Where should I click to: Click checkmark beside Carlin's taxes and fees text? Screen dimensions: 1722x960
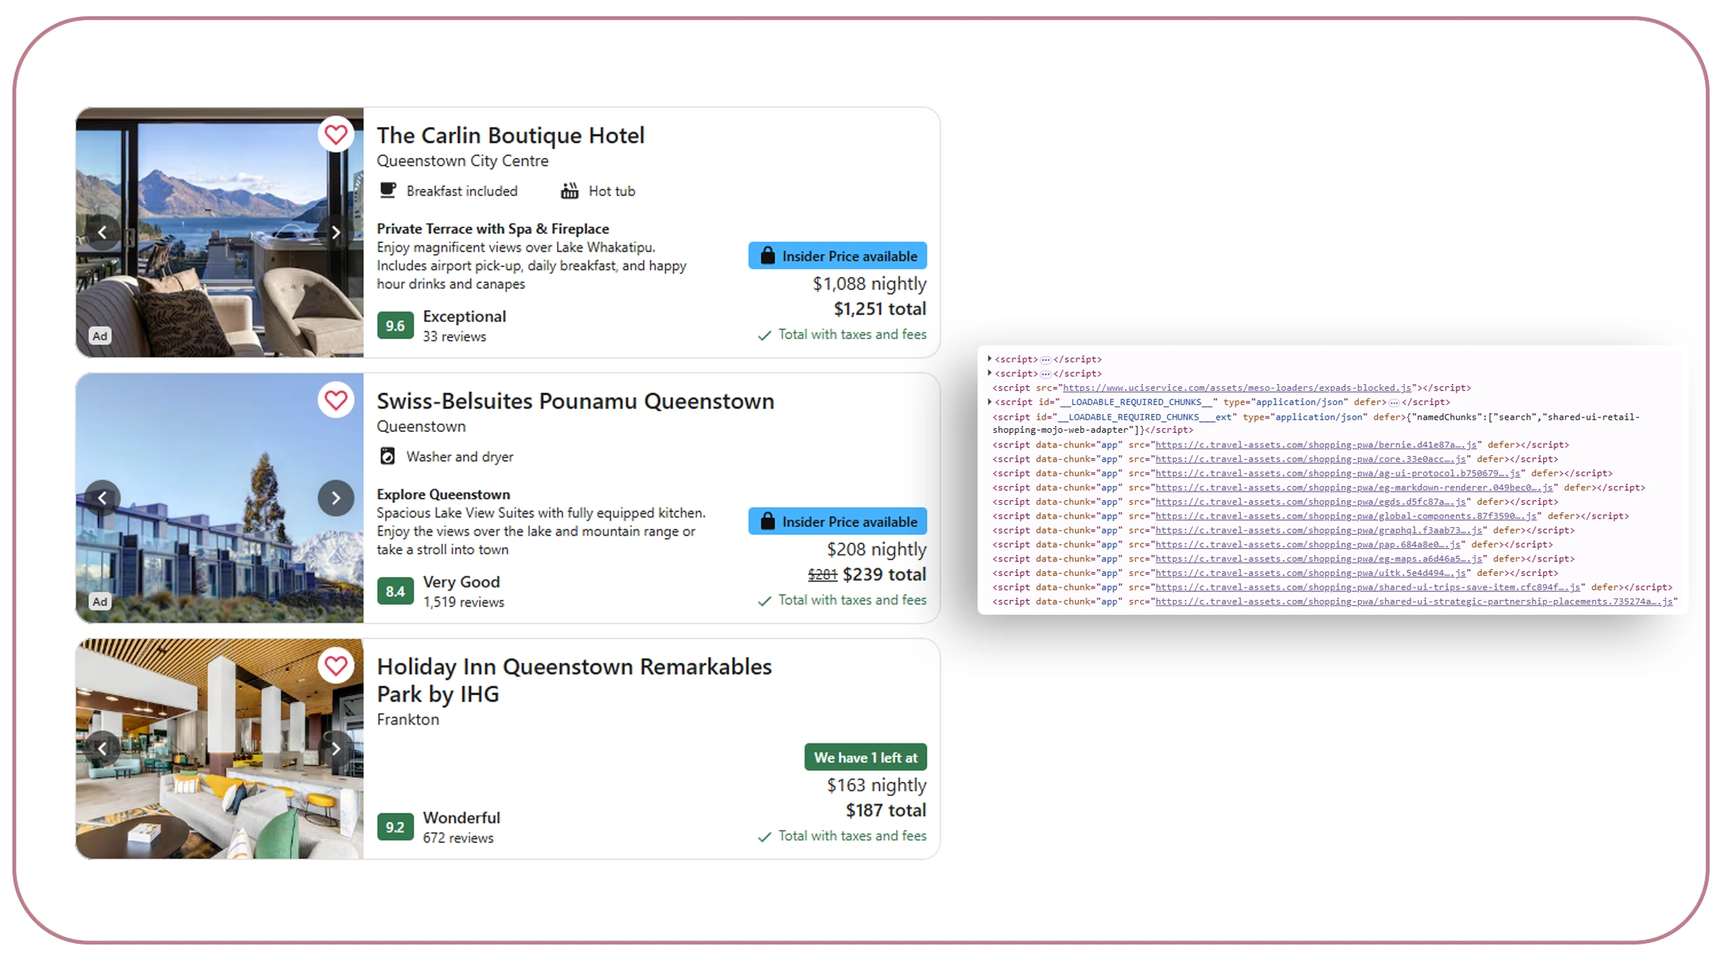[765, 334]
